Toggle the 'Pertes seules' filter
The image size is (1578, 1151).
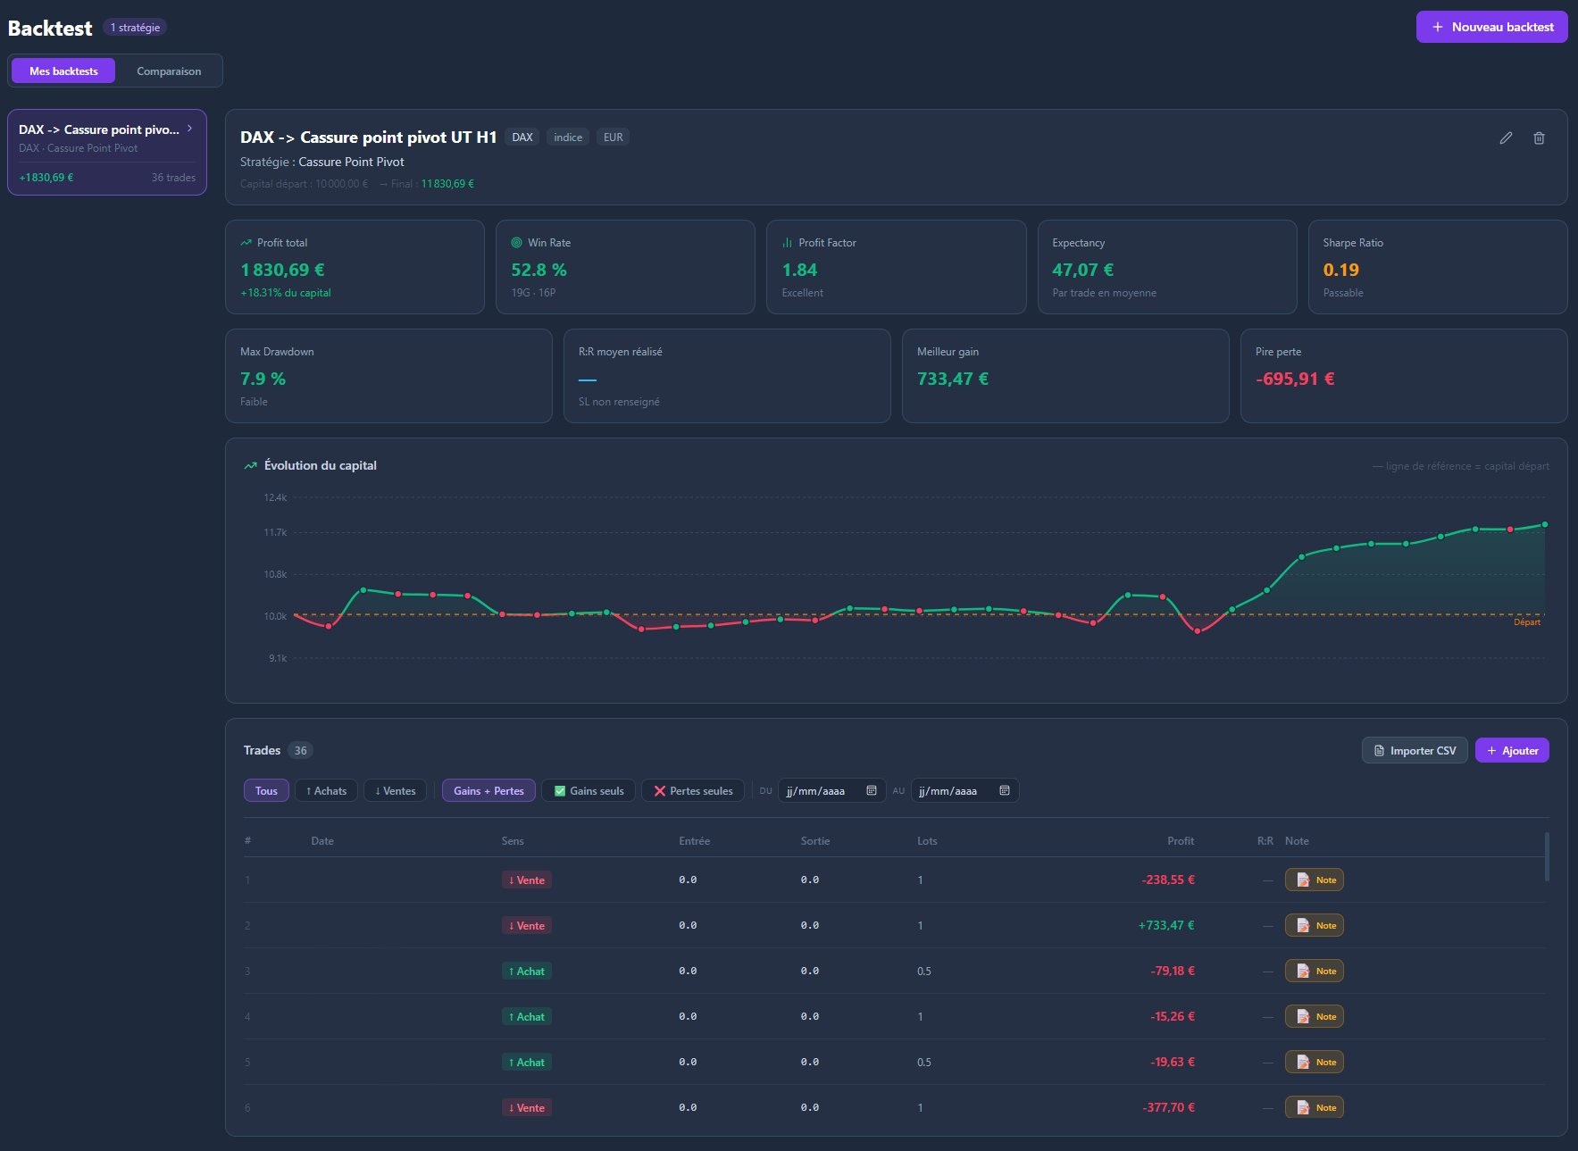click(692, 790)
